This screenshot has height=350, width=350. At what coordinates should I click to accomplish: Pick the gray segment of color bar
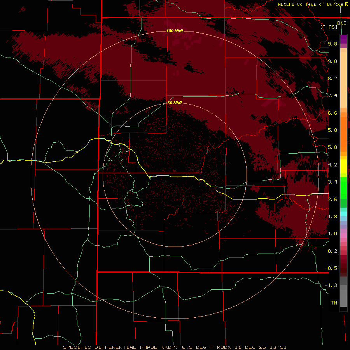[343, 292]
